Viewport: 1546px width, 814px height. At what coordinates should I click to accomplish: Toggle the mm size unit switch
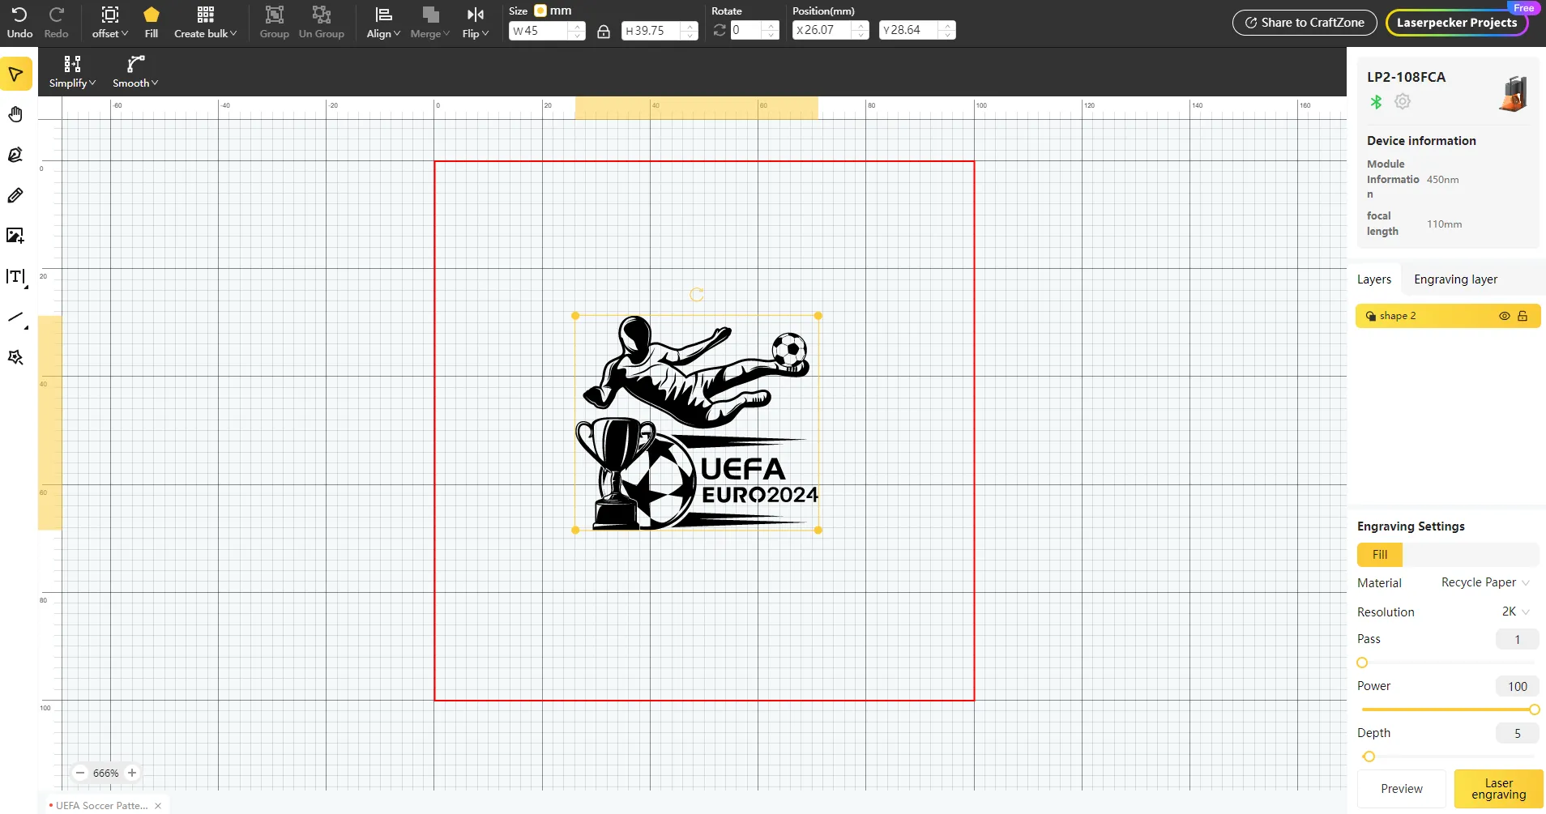[x=540, y=11]
